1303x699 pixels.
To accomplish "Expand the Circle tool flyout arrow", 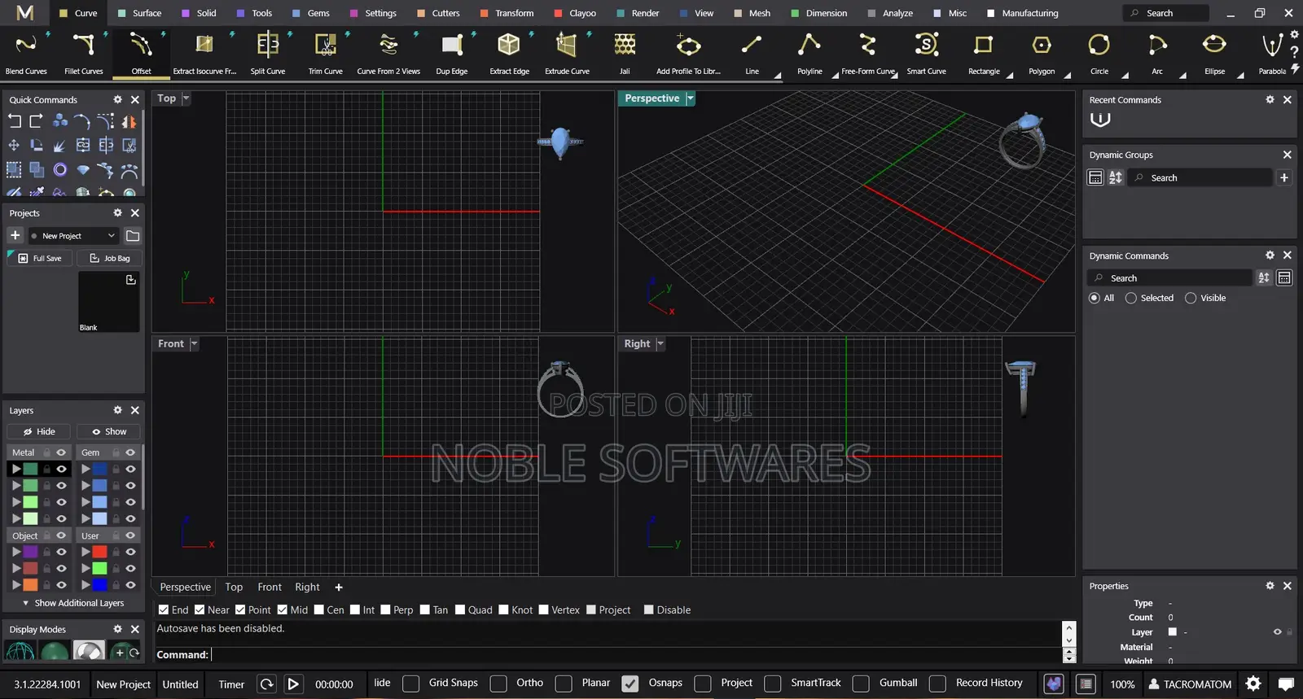I will 1125,75.
